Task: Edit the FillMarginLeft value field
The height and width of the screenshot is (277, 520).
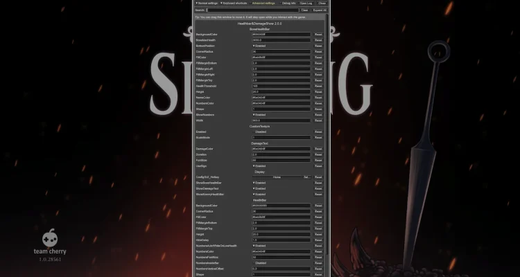Action: click(x=281, y=69)
